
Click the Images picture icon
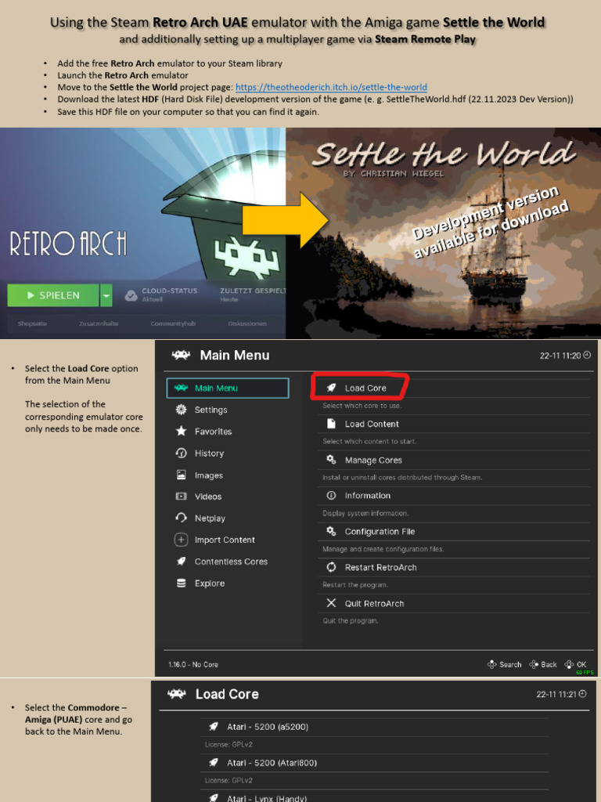pyautogui.click(x=181, y=475)
